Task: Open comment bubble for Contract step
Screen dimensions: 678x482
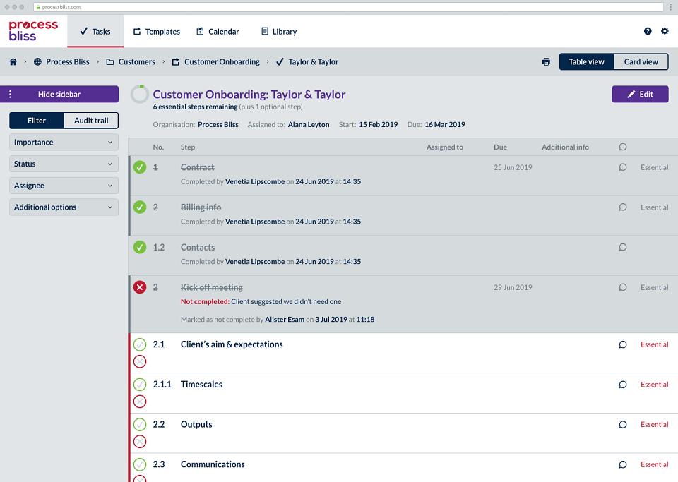Action: (x=623, y=167)
